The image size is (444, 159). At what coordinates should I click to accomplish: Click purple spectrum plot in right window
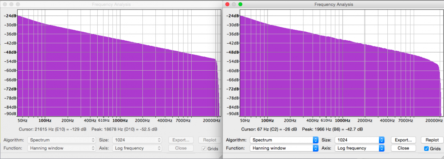pos(341,63)
